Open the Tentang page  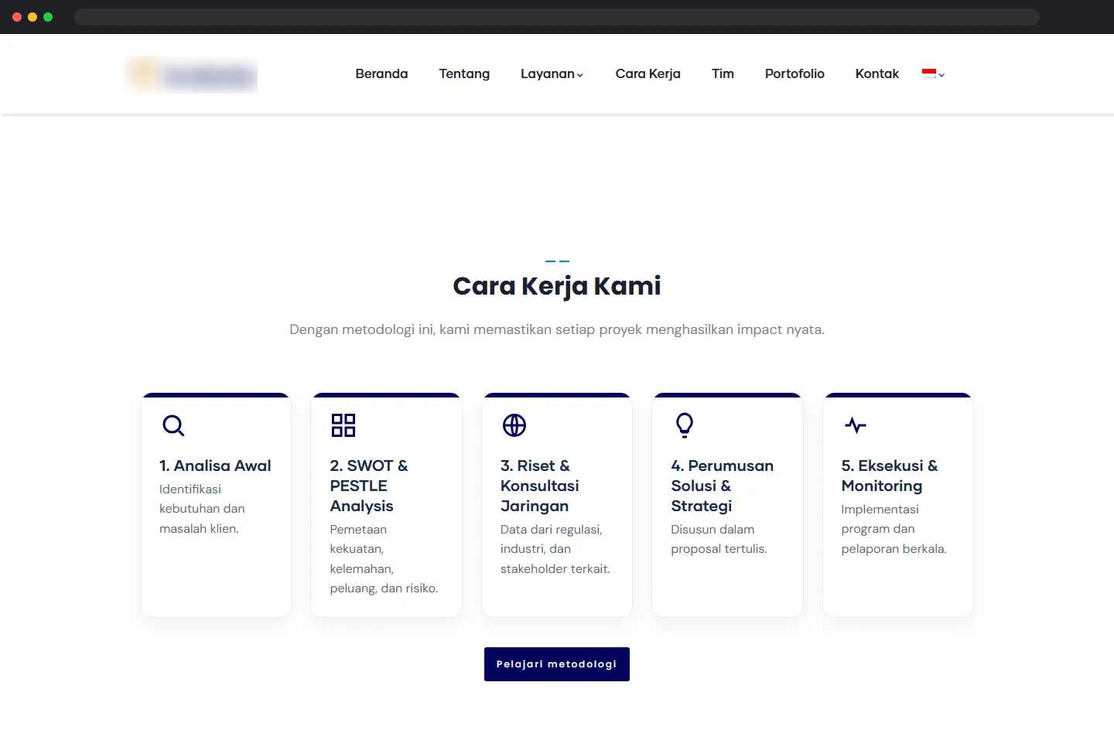coord(464,73)
